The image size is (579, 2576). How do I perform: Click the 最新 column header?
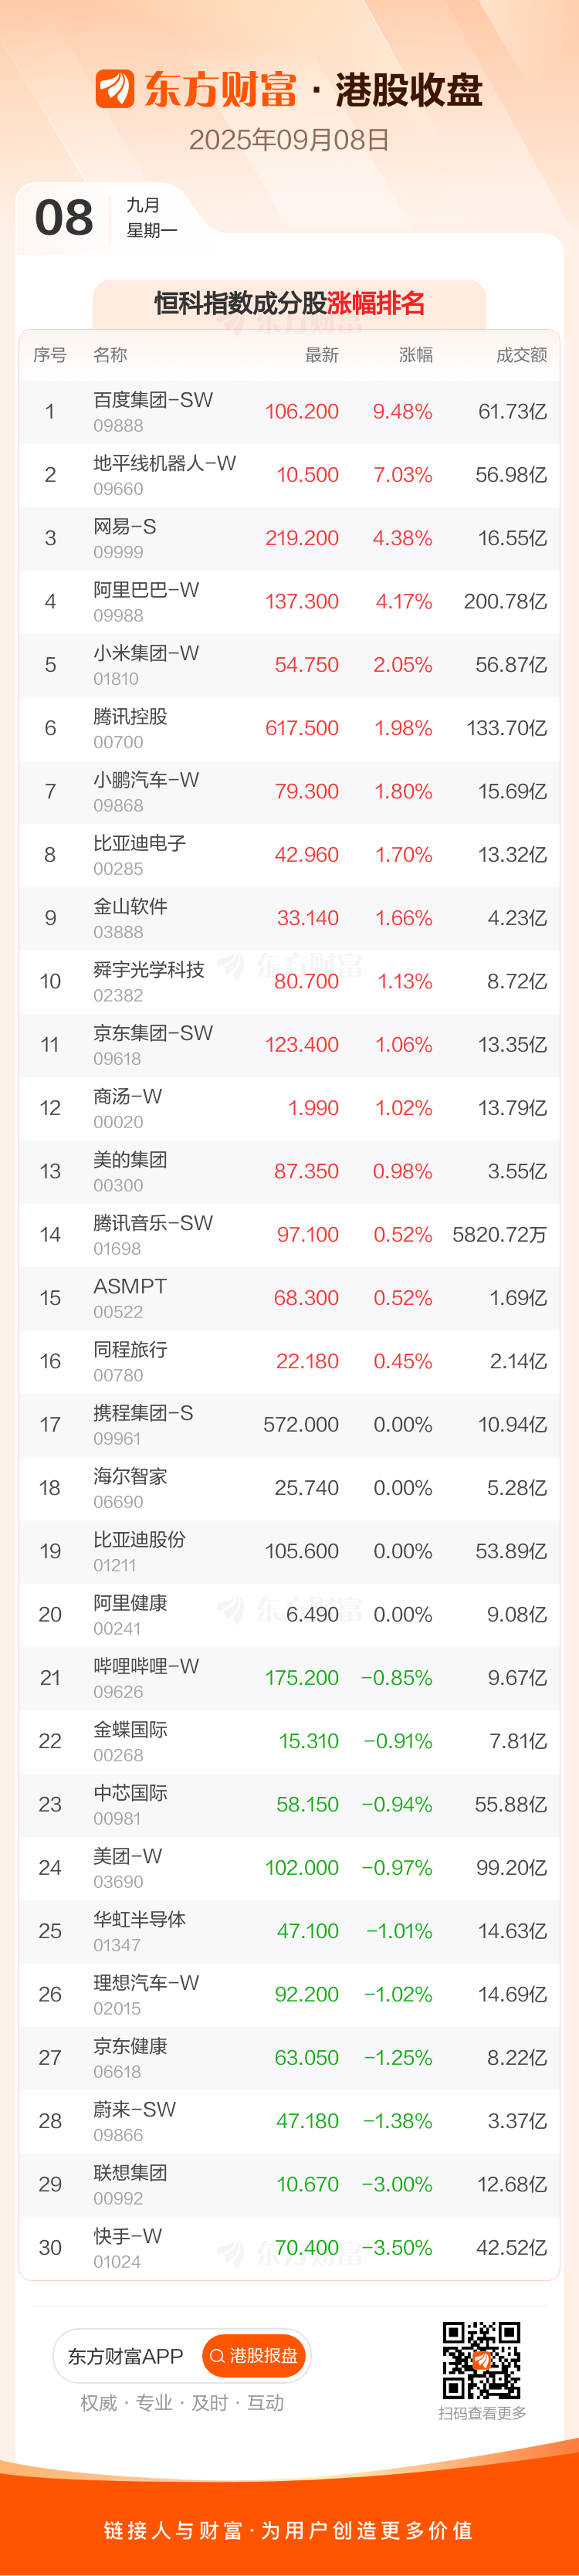click(x=322, y=355)
